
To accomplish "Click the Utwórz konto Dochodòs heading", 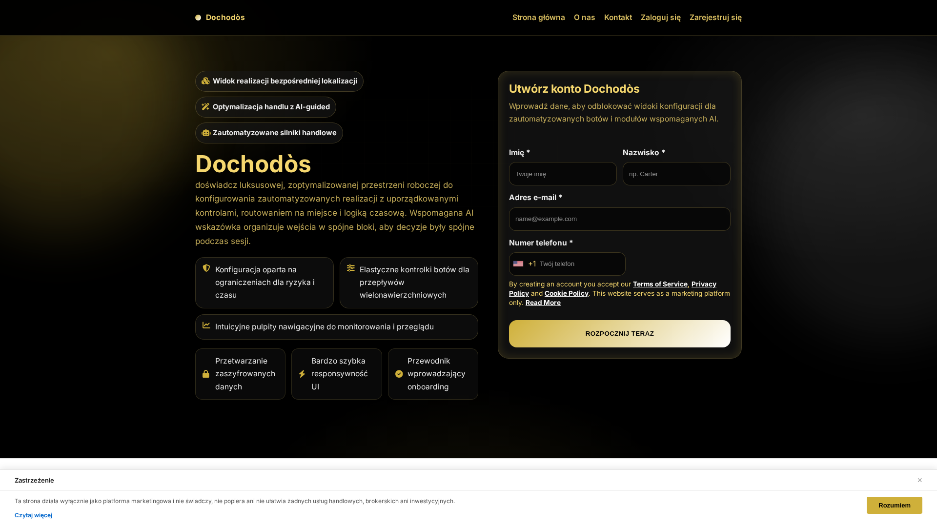I will click(x=574, y=89).
